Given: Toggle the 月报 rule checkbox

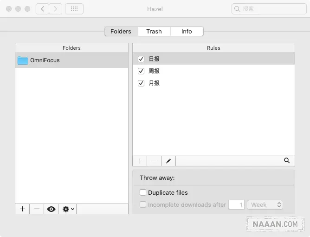Looking at the screenshot, I should tap(142, 83).
